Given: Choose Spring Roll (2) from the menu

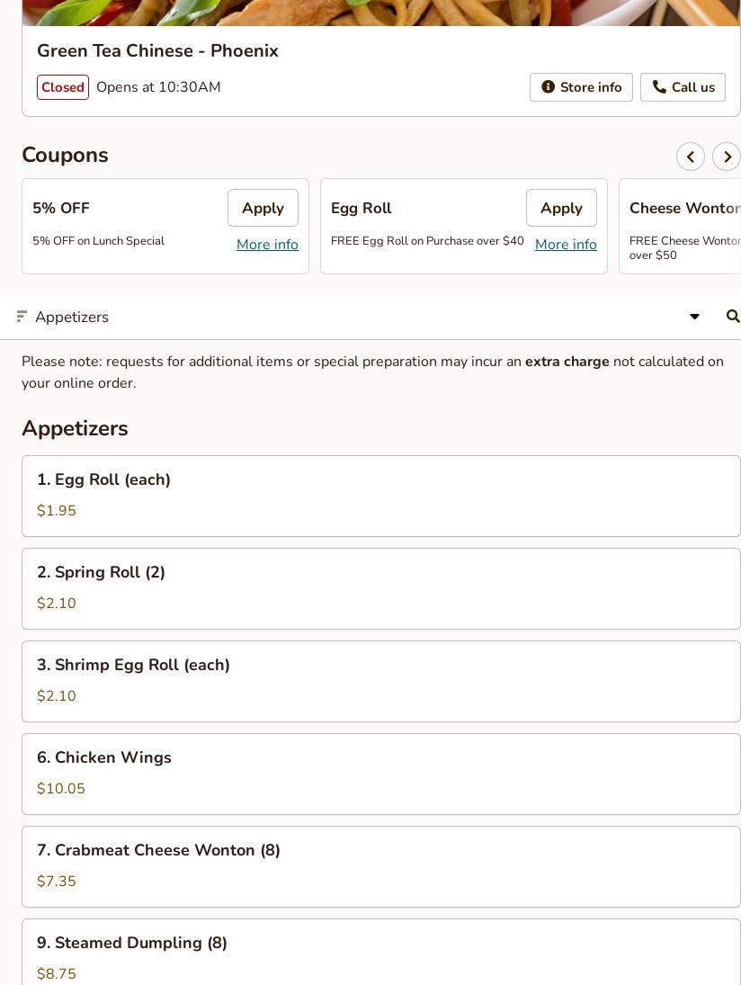Looking at the screenshot, I should coord(380,588).
